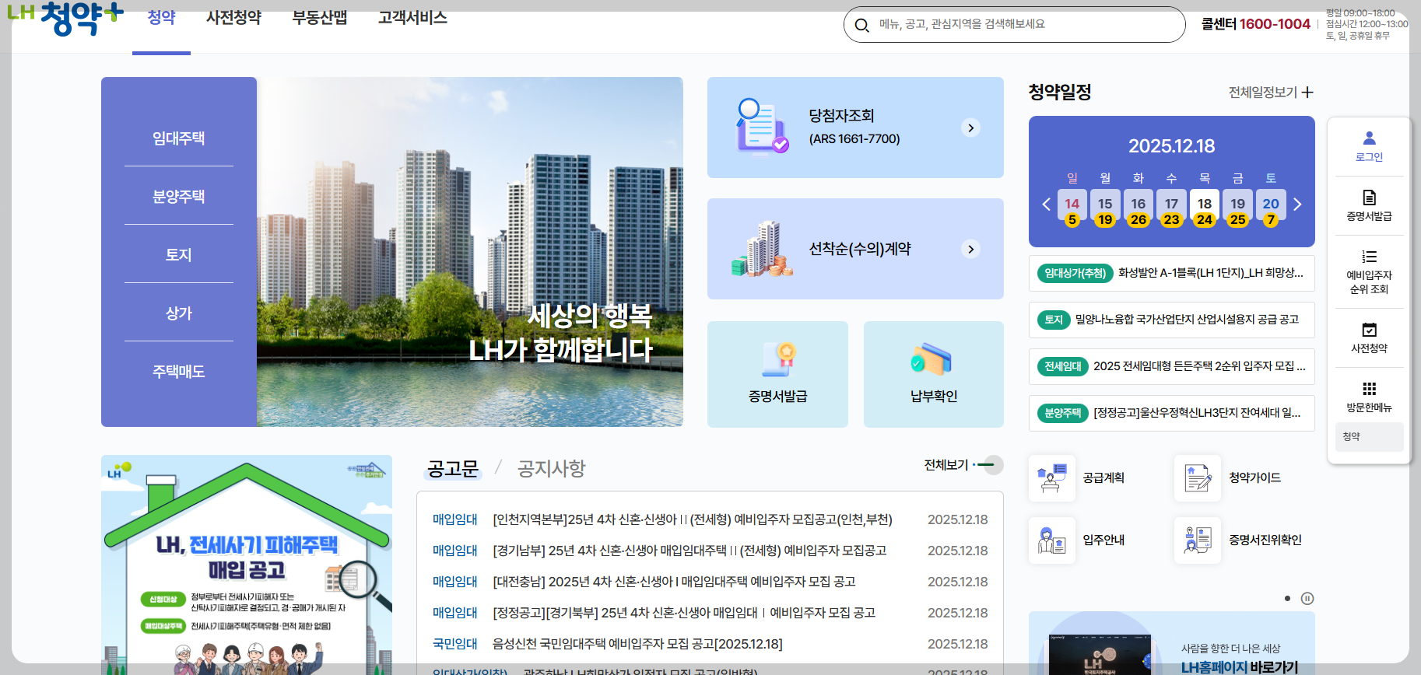Click the LH홈페이지 바로가기 banner
This screenshot has height=675, width=1421.
tap(1172, 643)
